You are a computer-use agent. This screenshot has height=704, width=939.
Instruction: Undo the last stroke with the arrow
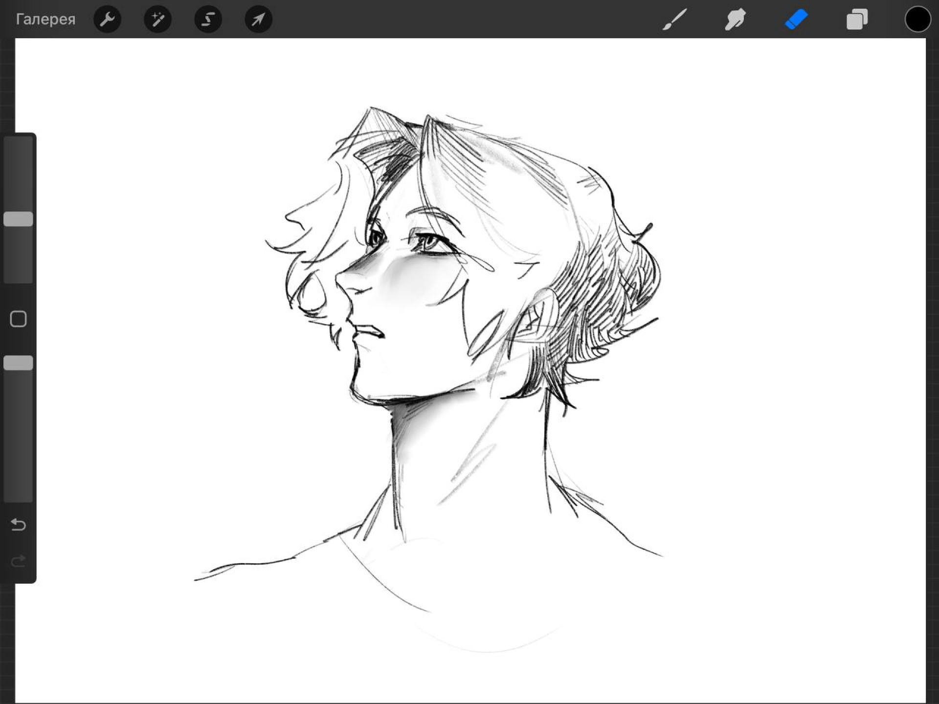19,525
